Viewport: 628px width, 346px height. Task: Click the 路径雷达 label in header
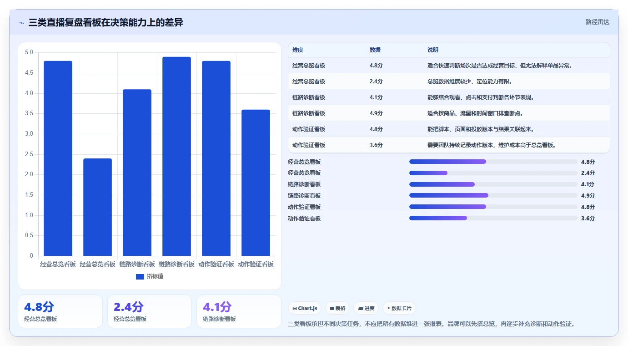point(597,22)
